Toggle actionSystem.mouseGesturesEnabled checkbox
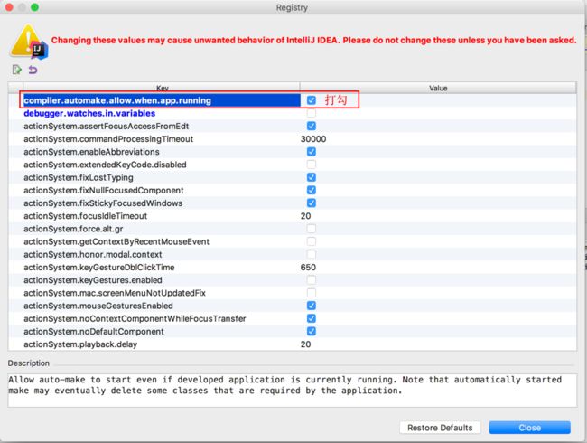Screen dimensions: 587x443 tap(311, 306)
